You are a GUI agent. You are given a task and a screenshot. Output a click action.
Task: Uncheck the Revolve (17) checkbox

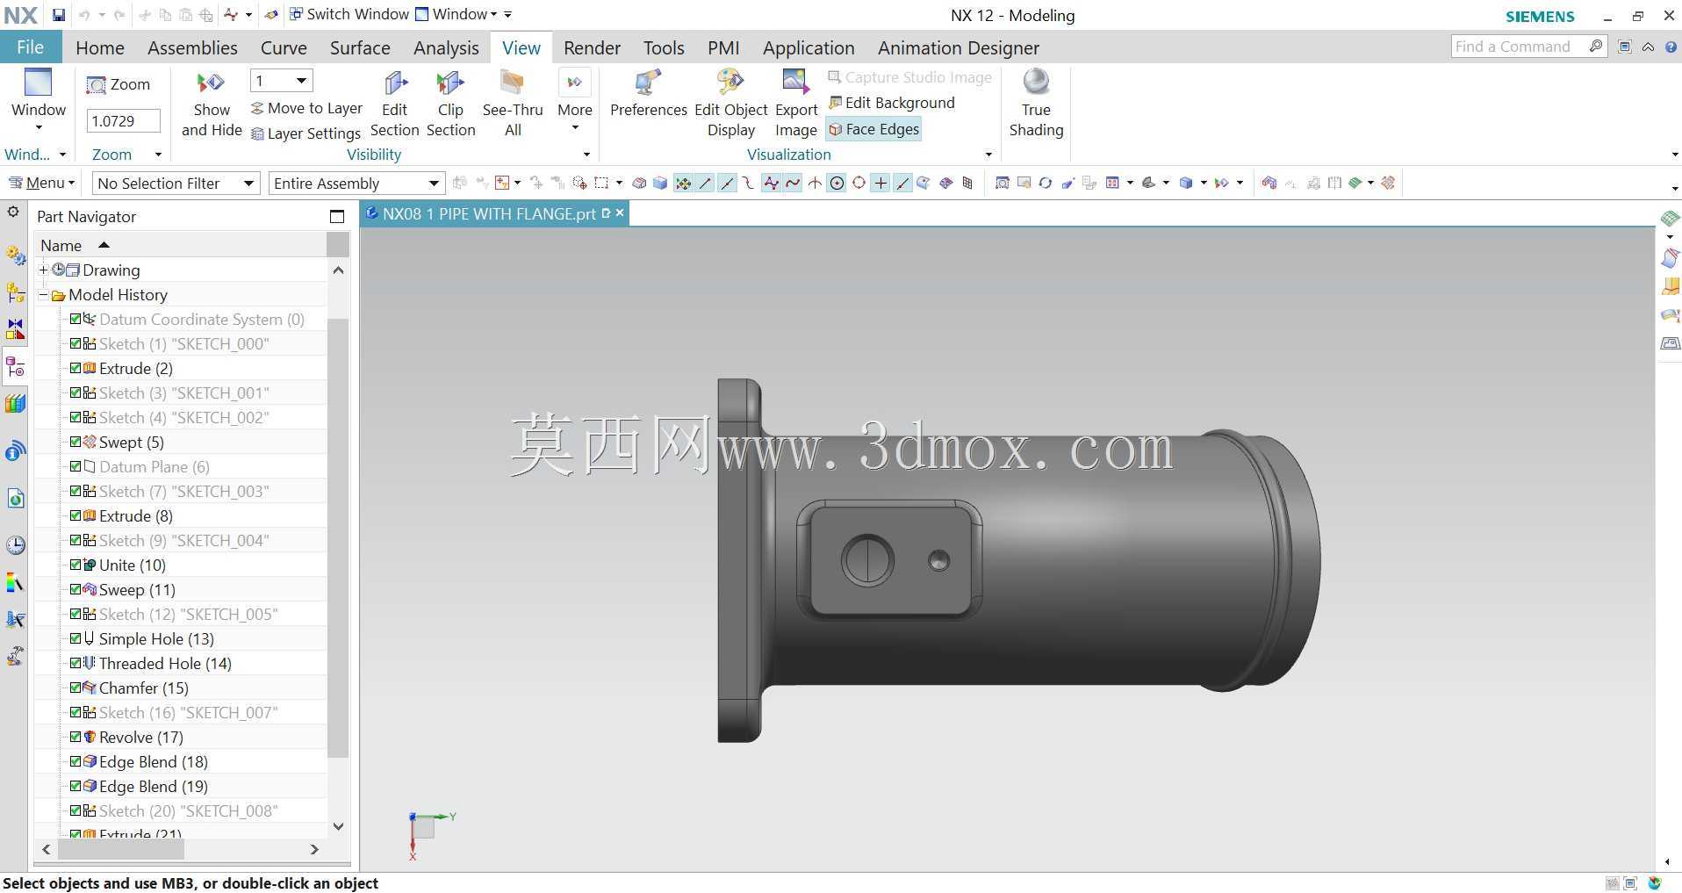(x=75, y=737)
